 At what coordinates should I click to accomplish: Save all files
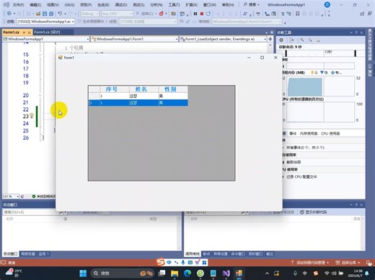(x=51, y=14)
